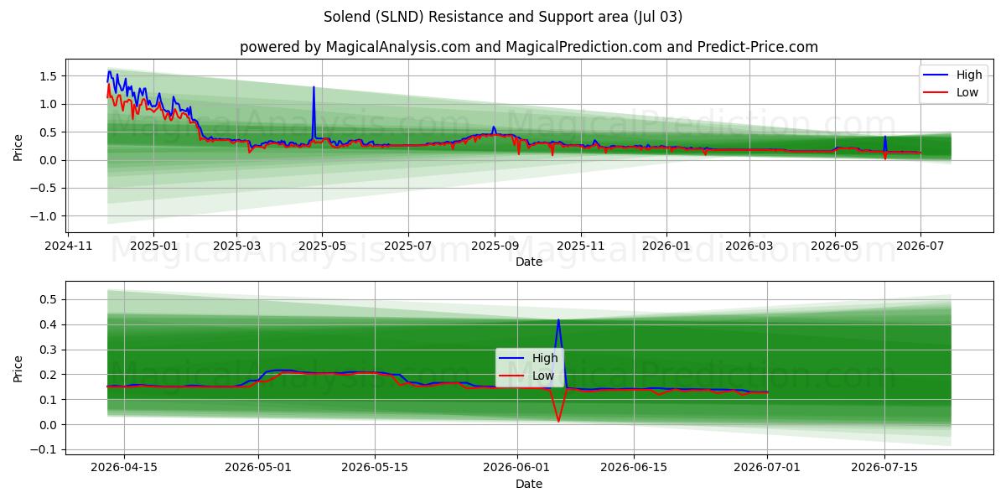Click the '2026-07-01' date label on the bottom axis
1006x503 pixels.
click(767, 469)
